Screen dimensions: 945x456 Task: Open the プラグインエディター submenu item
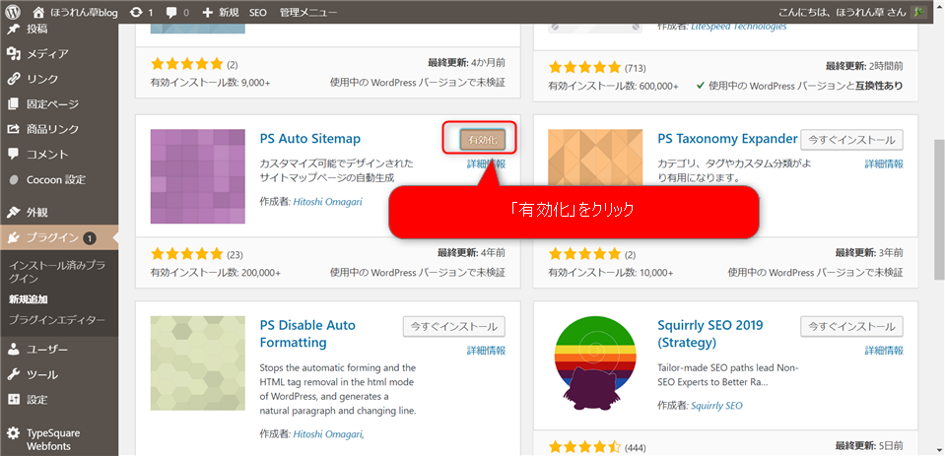[x=56, y=320]
